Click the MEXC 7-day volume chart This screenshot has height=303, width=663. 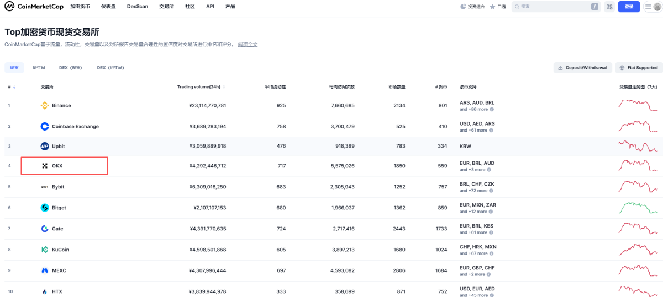pyautogui.click(x=638, y=270)
